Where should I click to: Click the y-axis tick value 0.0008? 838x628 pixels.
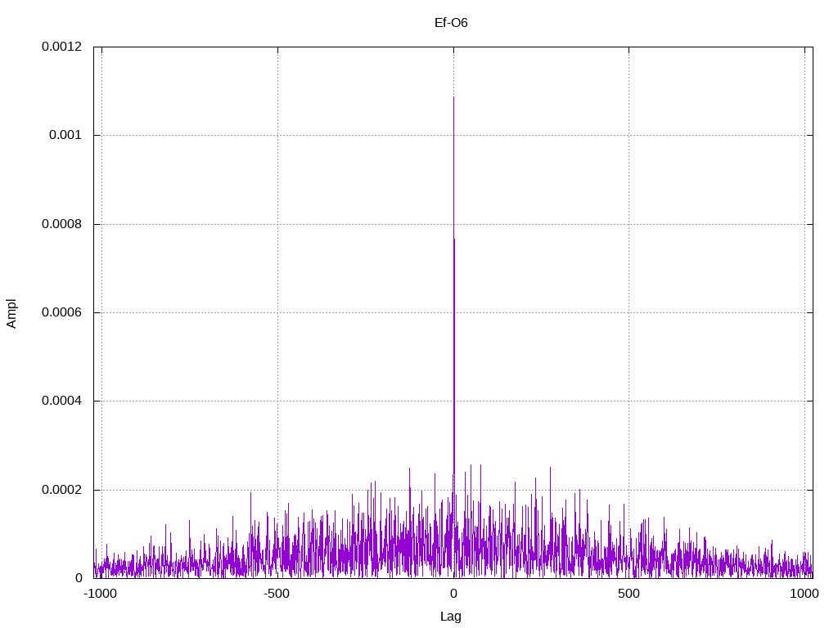[62, 224]
